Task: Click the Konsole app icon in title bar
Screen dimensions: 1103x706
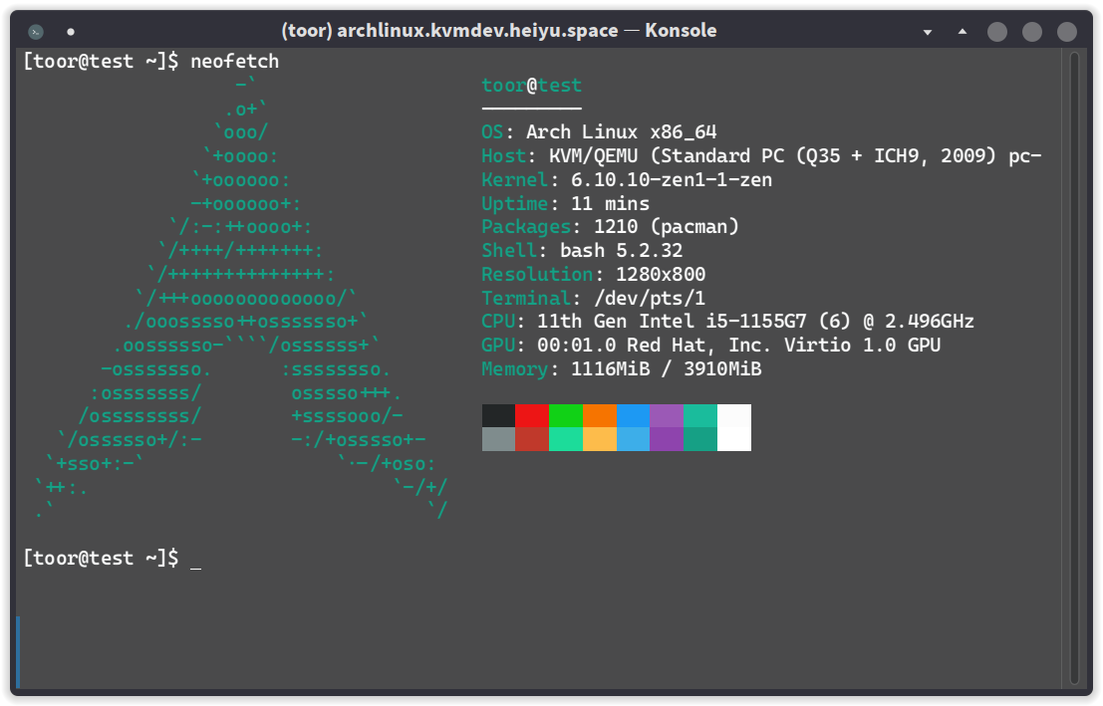Action: tap(36, 32)
